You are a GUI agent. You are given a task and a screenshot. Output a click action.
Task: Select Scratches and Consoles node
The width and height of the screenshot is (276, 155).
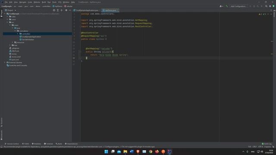click(17, 65)
